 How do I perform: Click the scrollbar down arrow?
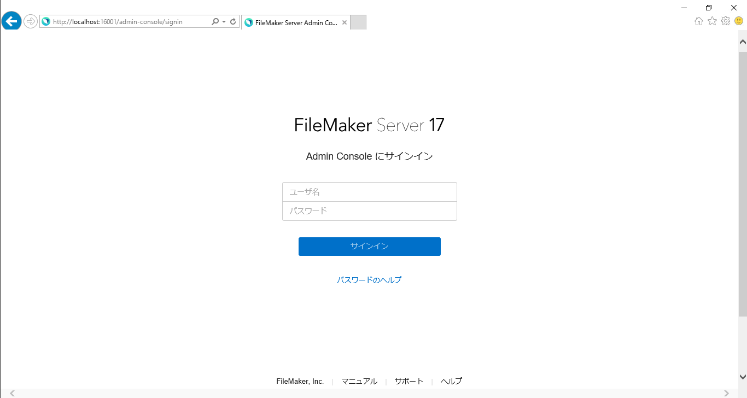[x=743, y=377]
